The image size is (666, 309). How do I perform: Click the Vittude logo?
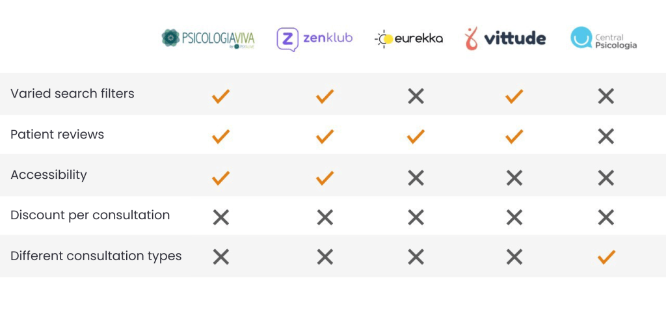(505, 38)
